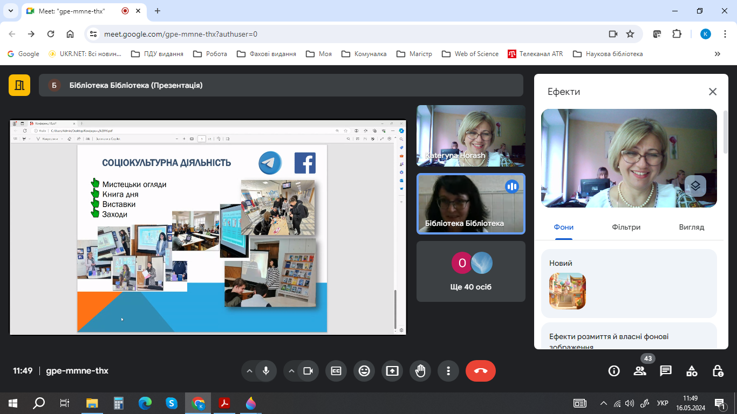Screen dimensions: 737x414
Task: Select the Новий background thumbnail
Action: click(x=567, y=291)
